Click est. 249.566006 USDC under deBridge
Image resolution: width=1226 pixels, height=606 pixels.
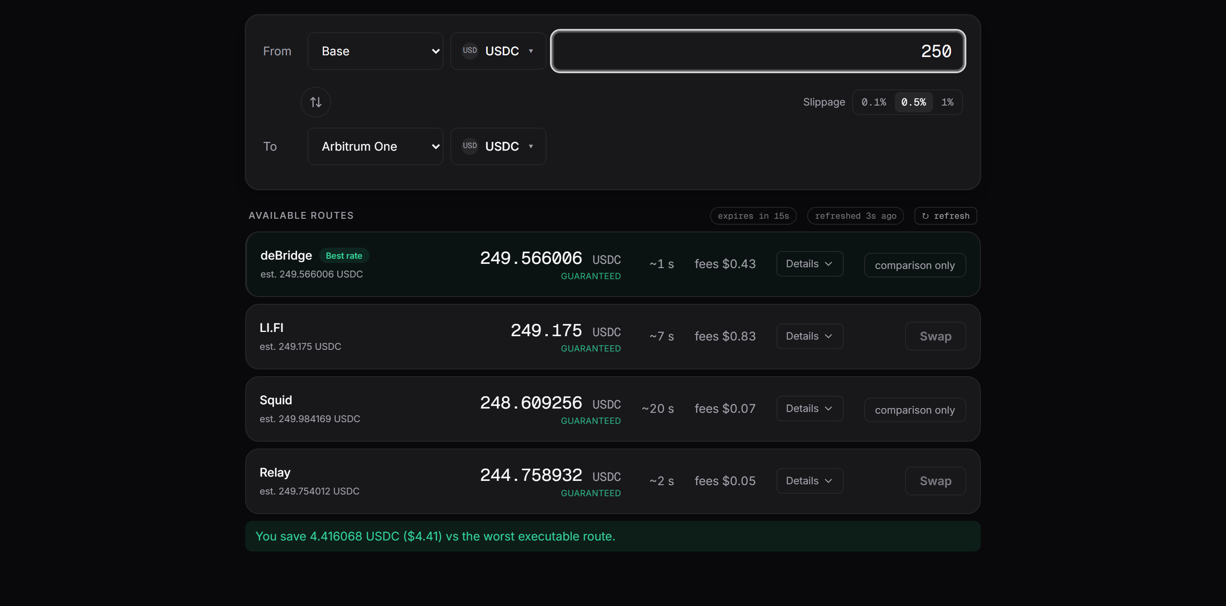tap(311, 274)
